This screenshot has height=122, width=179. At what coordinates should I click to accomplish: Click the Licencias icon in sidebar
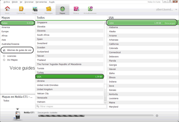click(x=4, y=56)
